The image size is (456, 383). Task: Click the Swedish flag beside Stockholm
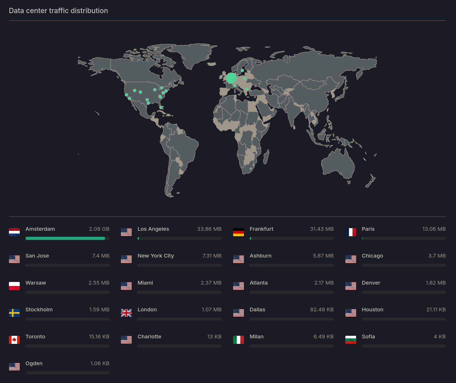point(14,313)
